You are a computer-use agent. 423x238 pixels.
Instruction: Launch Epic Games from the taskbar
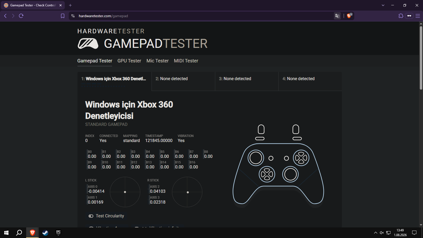coord(58,233)
